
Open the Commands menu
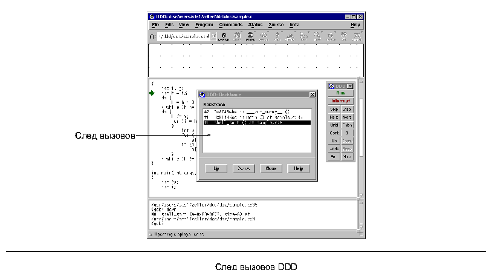[x=230, y=25]
